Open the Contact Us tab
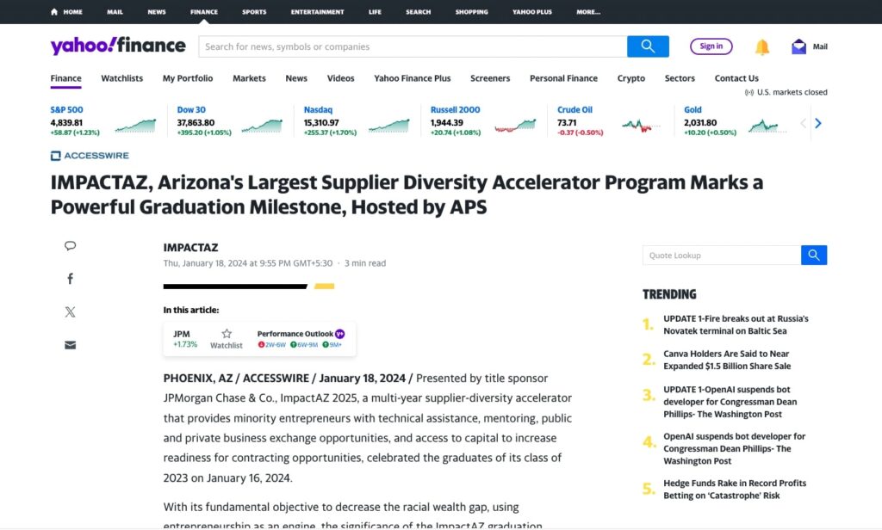882x530 pixels. pyautogui.click(x=736, y=78)
